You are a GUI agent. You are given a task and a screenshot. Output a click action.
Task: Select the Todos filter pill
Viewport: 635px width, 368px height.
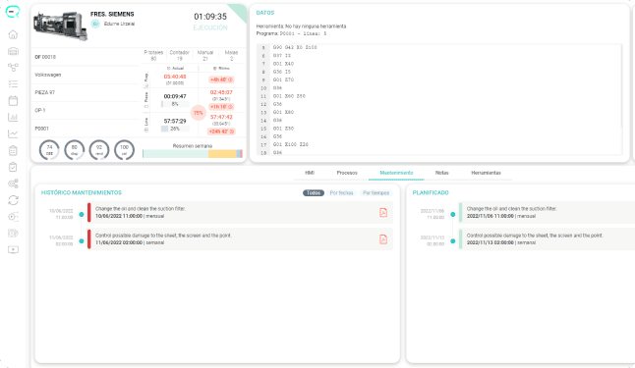314,193
